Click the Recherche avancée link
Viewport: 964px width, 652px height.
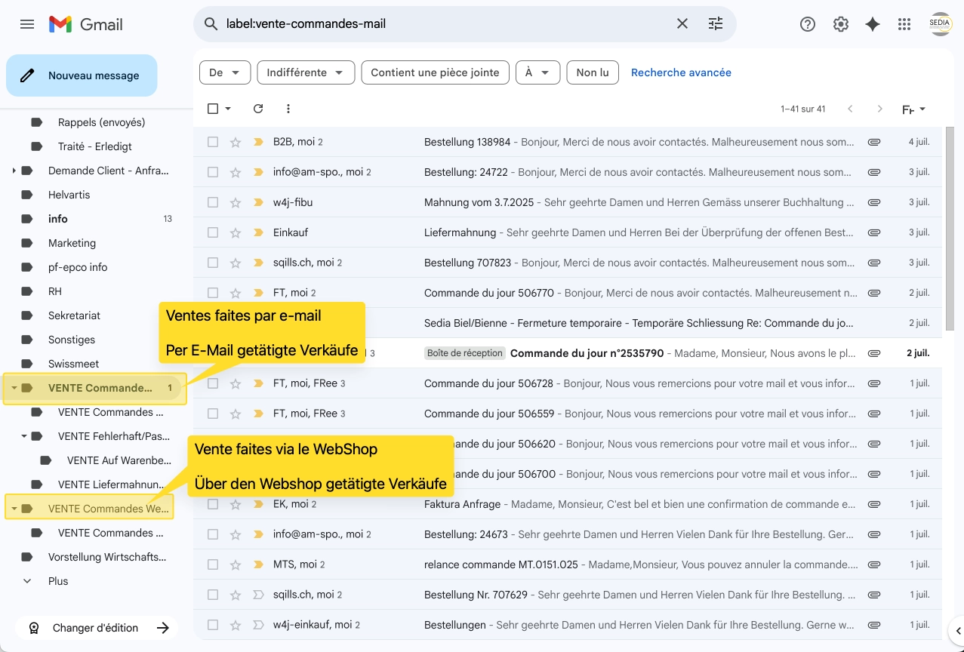(681, 72)
